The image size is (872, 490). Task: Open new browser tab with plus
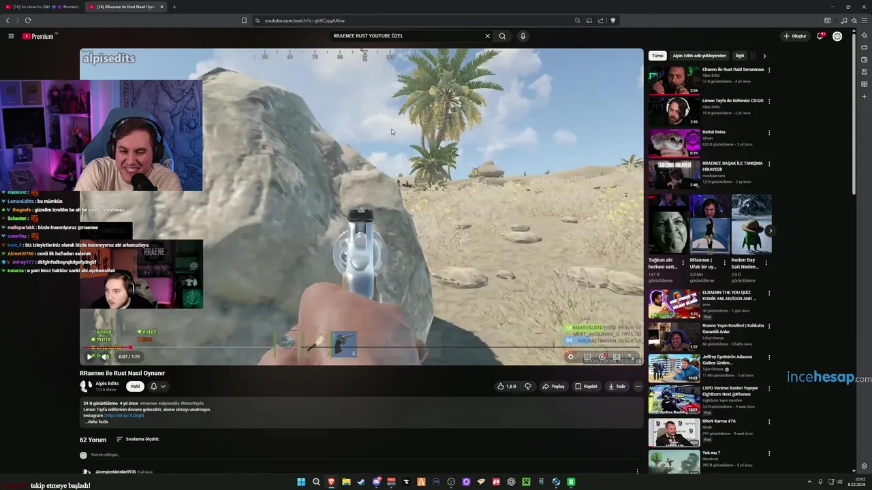(174, 7)
